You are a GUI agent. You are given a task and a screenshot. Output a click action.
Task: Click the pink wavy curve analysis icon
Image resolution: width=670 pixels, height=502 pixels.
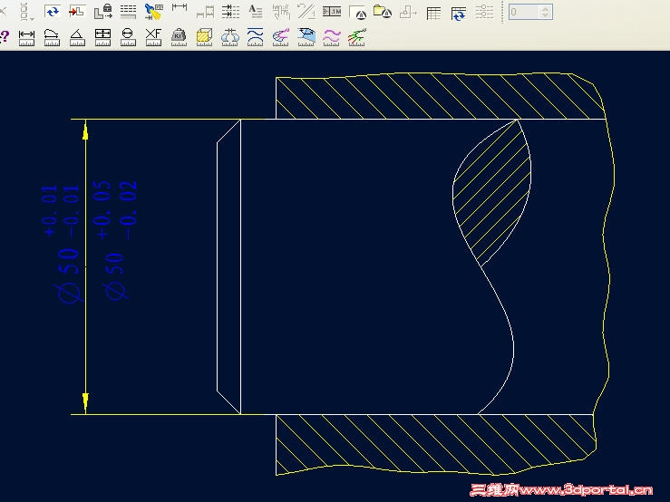332,37
